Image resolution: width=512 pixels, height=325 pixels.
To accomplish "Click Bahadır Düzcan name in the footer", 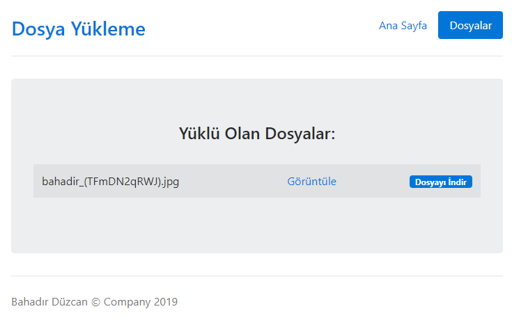I will (49, 302).
